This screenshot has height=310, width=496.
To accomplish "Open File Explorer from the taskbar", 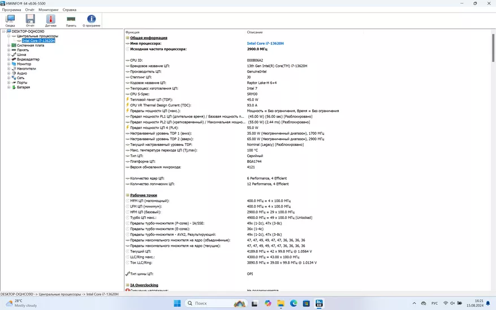I will click(281, 304).
